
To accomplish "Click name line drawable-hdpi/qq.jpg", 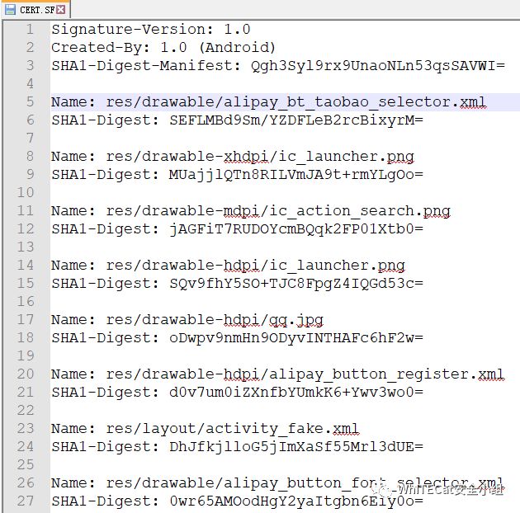I will [x=187, y=320].
